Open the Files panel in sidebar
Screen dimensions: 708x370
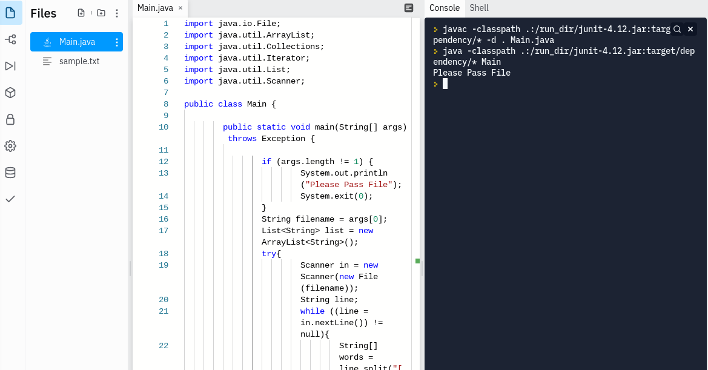pos(10,13)
